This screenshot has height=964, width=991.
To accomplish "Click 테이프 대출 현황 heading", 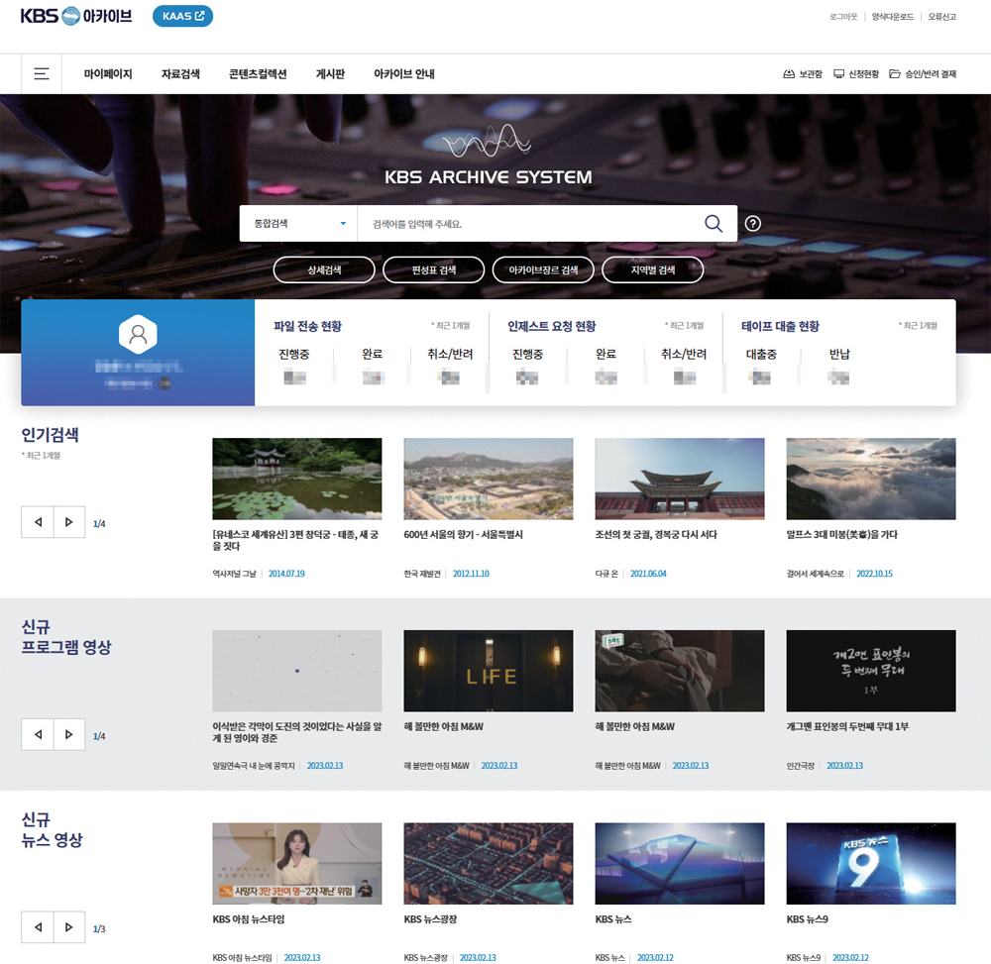I will pyautogui.click(x=780, y=326).
